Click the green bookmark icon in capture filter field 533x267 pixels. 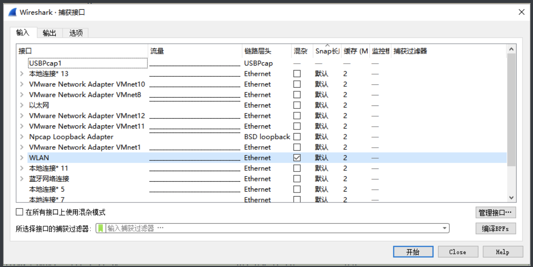pyautogui.click(x=100, y=229)
